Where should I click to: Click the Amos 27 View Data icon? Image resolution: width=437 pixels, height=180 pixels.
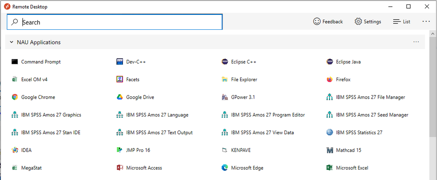(225, 133)
